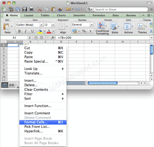Open the Calibri (Body) font dropdown
The height and width of the screenshot is (147, 154).
coord(41,25)
